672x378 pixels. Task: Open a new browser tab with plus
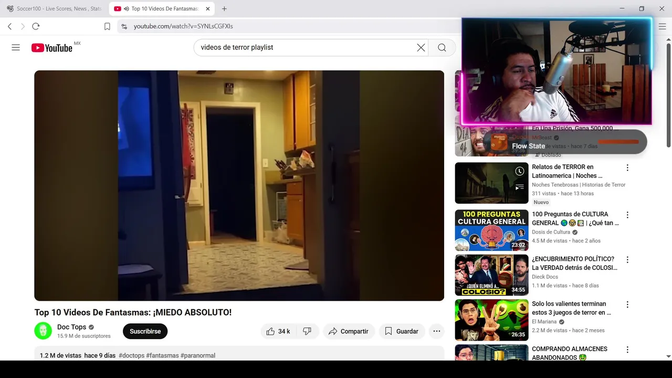(x=224, y=8)
